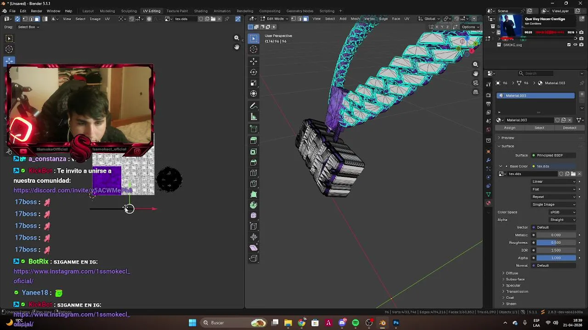Screen dimensions: 588x330
Task: Open the Select Box drag dropdown
Action: coord(28,27)
